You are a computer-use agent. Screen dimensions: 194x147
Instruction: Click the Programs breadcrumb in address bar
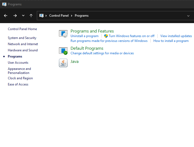(x=82, y=16)
